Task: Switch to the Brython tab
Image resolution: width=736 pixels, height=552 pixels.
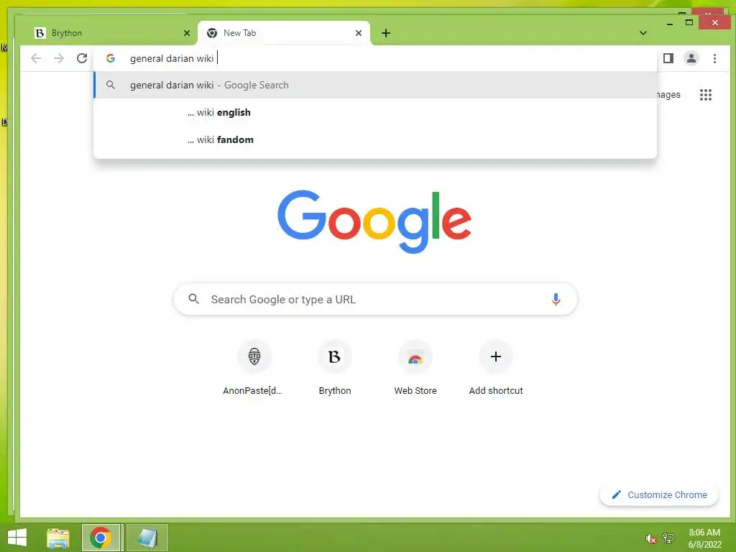Action: coord(109,33)
